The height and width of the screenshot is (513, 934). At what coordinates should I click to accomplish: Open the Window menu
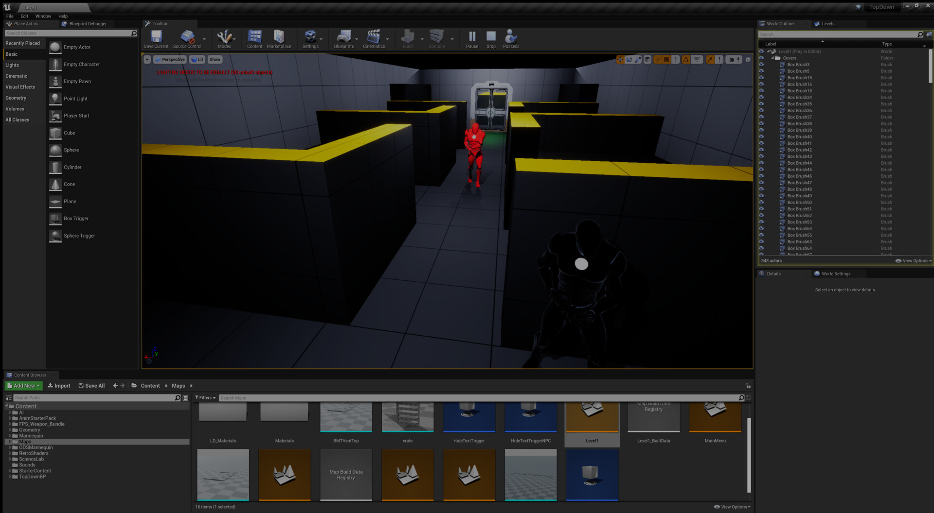click(x=43, y=16)
